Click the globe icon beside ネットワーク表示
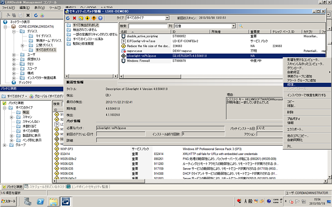Viewport: 332px width, 207px height. [5, 22]
